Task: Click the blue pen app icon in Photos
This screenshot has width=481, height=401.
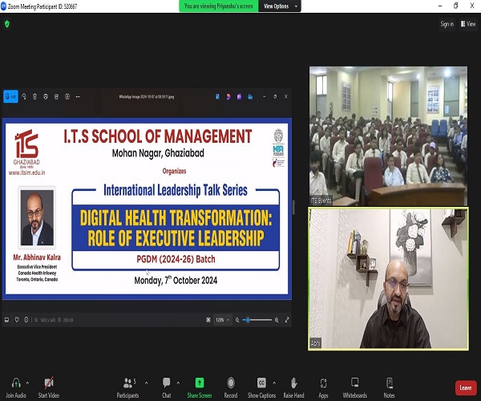Action: click(x=217, y=97)
